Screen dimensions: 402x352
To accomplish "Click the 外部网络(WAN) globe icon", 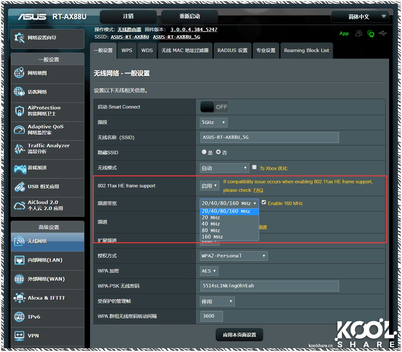I will [19, 279].
